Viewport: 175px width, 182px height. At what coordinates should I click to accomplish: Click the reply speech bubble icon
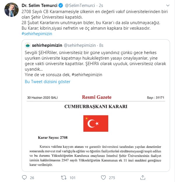pyautogui.click(x=24, y=177)
